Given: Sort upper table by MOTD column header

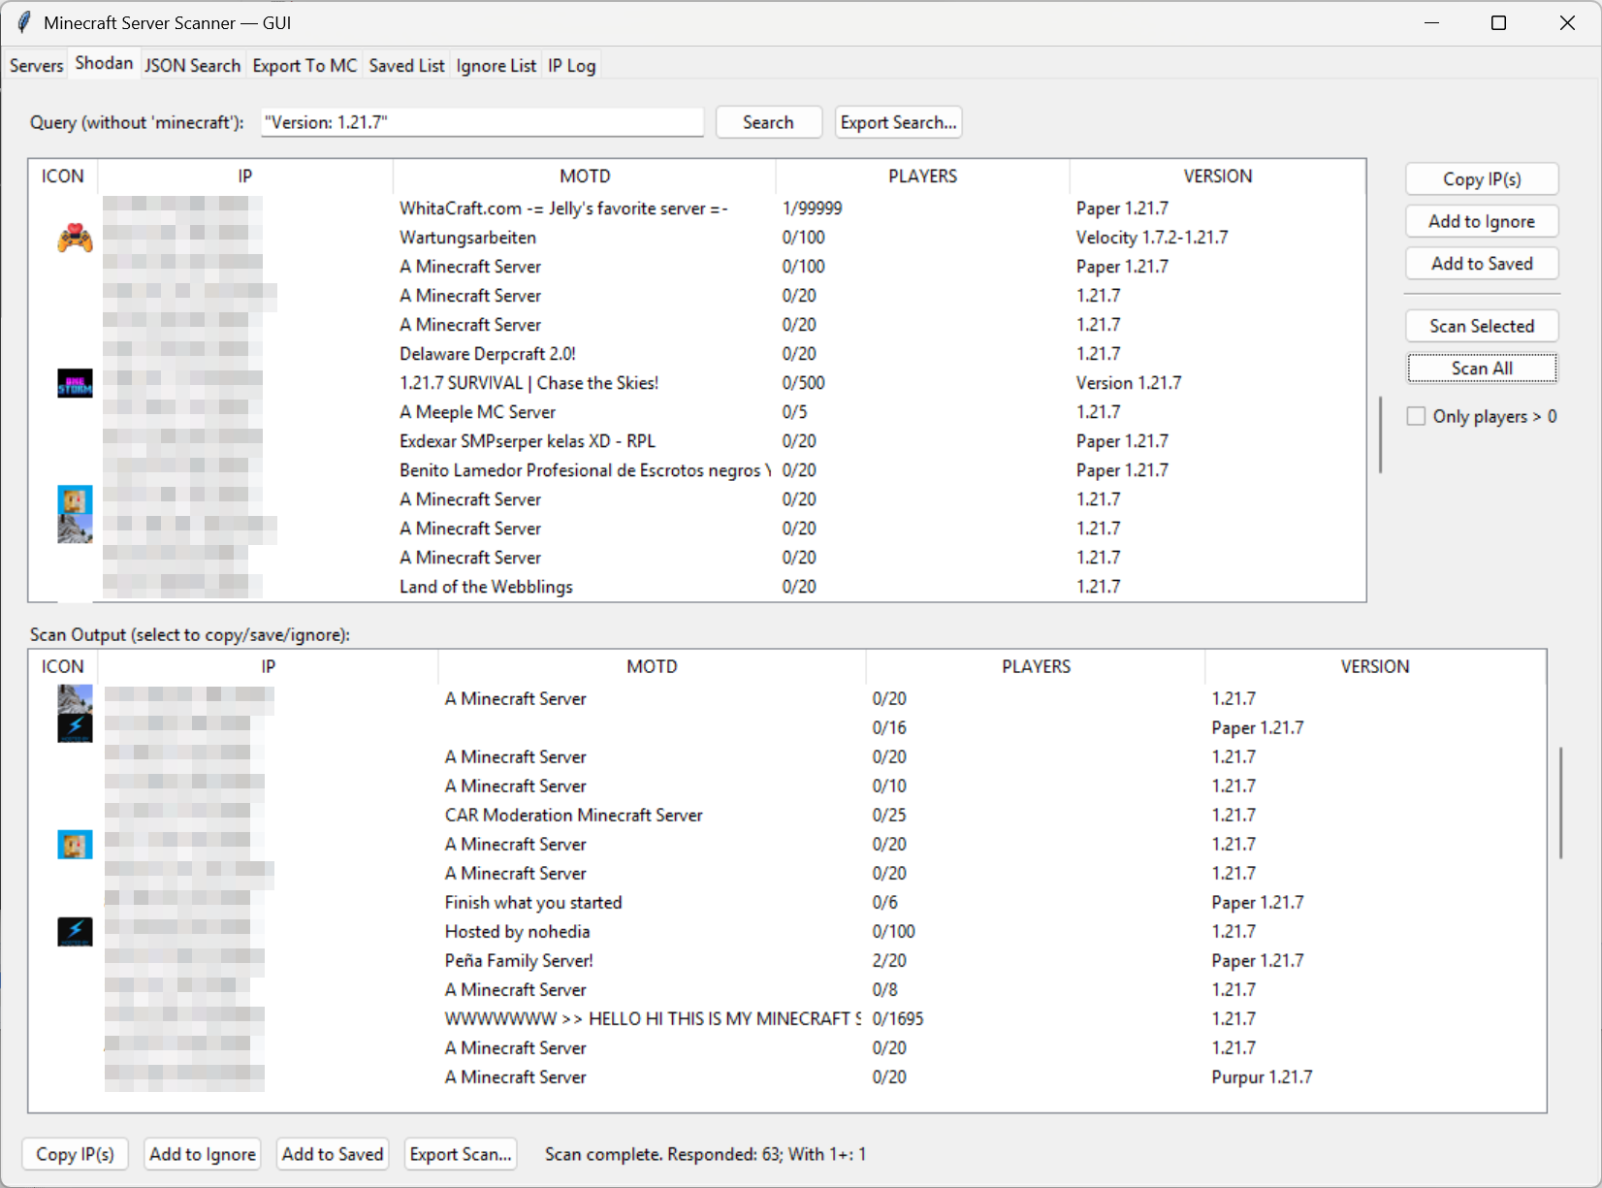Looking at the screenshot, I should pos(585,176).
